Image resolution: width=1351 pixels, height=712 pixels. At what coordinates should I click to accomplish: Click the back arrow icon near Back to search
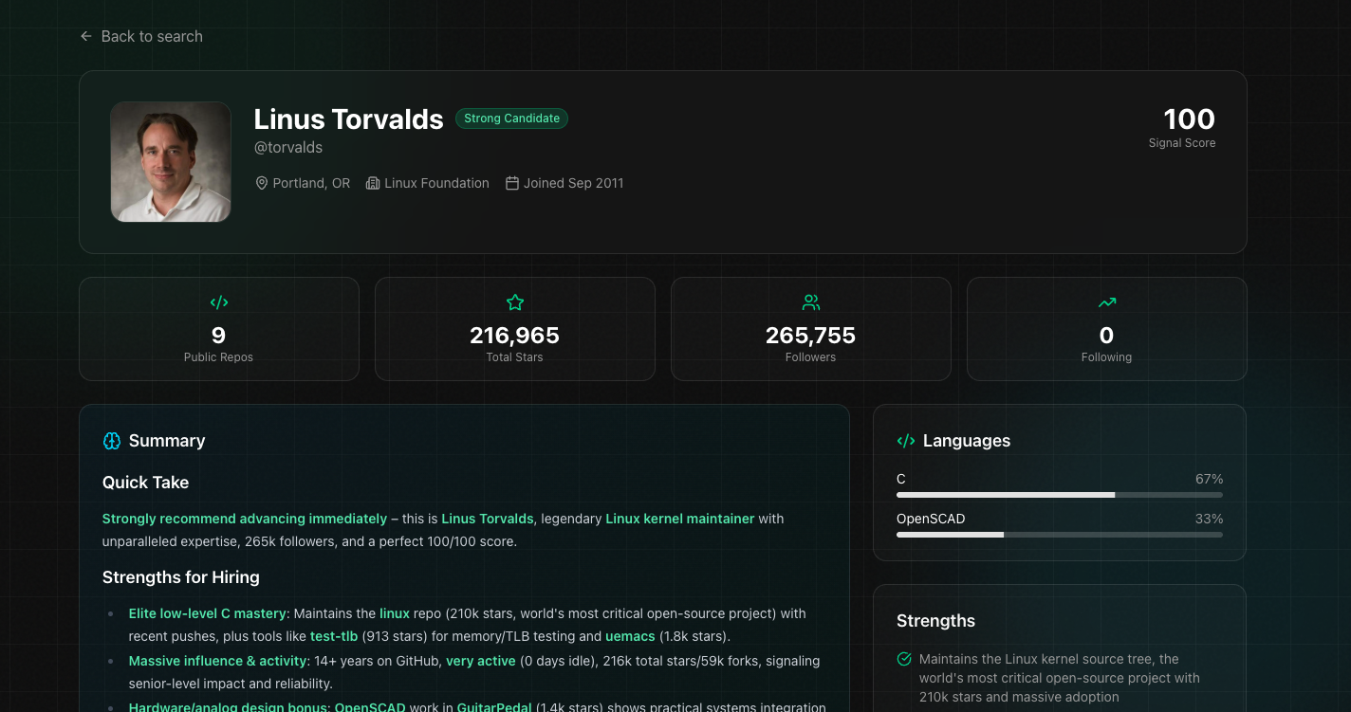coord(84,36)
